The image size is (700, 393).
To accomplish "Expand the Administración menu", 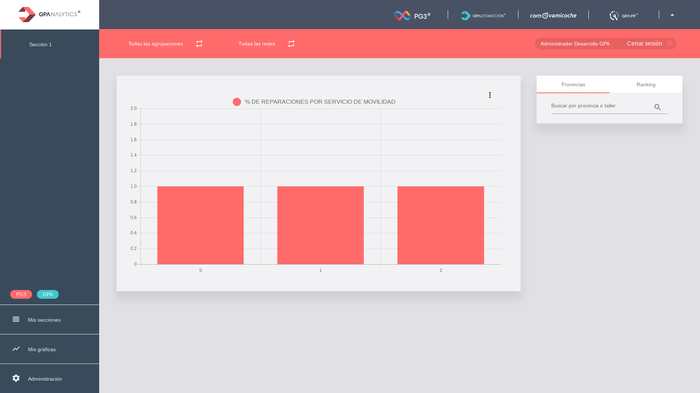I will 45,379.
